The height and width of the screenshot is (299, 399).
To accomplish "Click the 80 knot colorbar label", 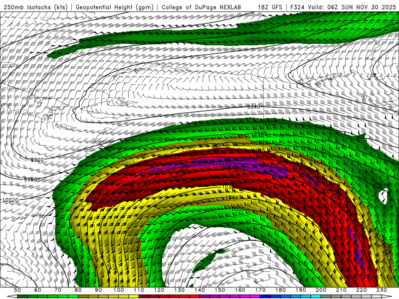I will tap(78, 290).
